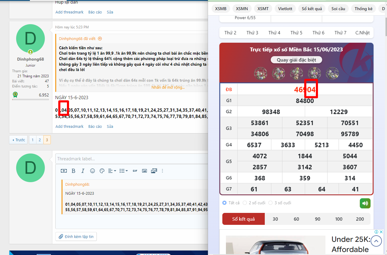The image size is (387, 255).
Task: Click the G1 result '84800' in the lottery table
Action: tap(305, 101)
